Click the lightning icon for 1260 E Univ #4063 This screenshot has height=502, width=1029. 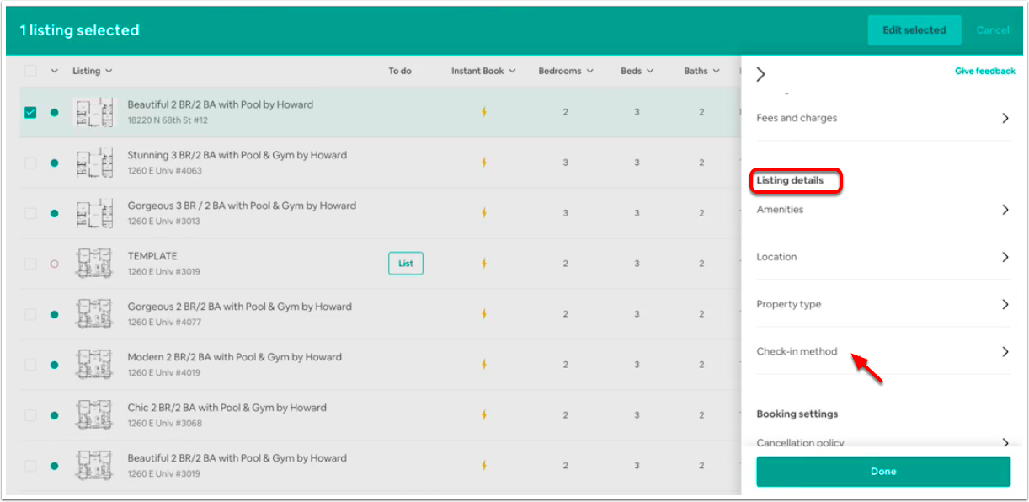483,163
